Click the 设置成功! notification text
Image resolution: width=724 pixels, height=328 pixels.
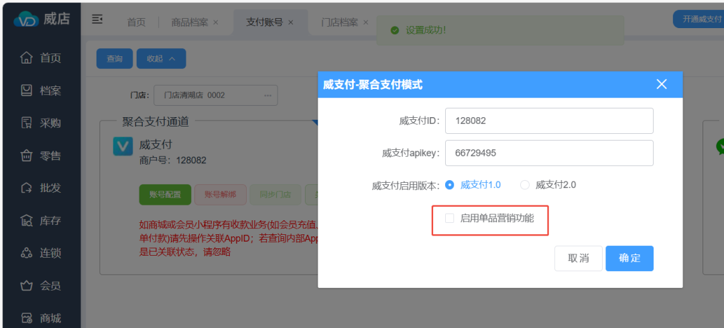click(426, 30)
